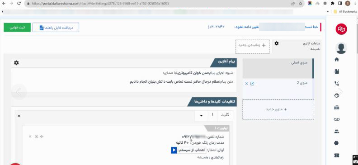Open the browser extensions puzzle icon
Image resolution: width=358 pixels, height=165 pixels.
(x=332, y=4)
